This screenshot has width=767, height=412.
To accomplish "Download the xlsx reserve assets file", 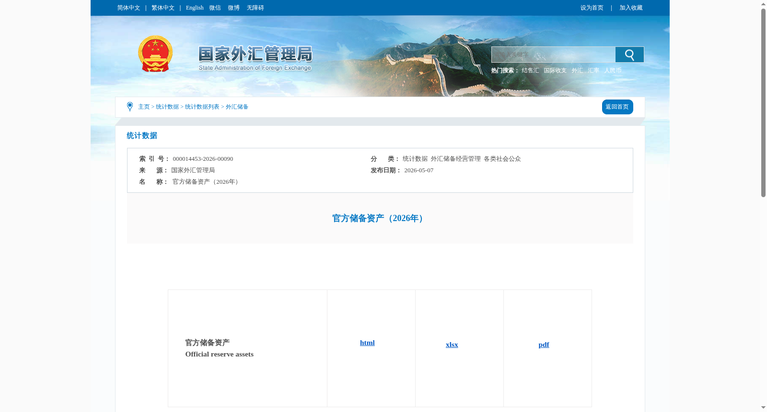I will (452, 345).
